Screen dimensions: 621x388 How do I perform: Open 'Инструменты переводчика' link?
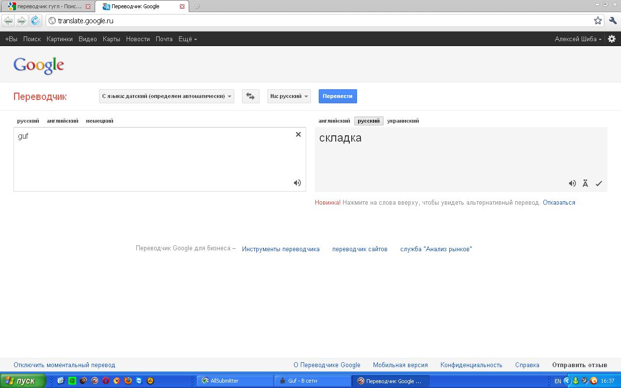pyautogui.click(x=281, y=249)
